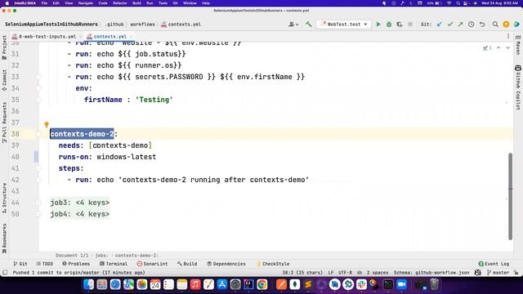Open the Git tool window at bottom
Viewport: 523px width, 294px height.
pos(20,264)
